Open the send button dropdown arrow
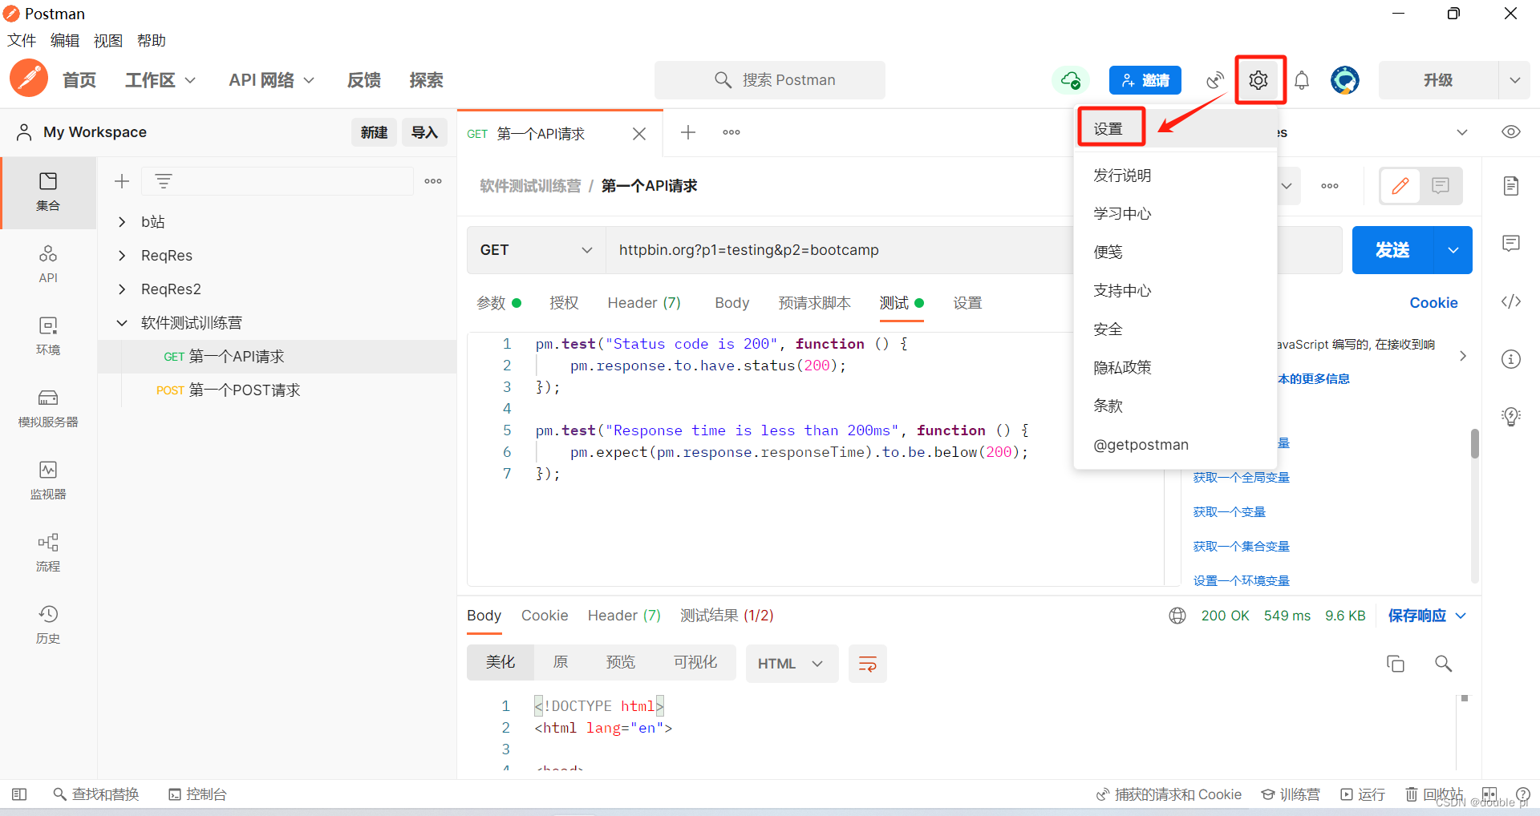 pos(1453,250)
